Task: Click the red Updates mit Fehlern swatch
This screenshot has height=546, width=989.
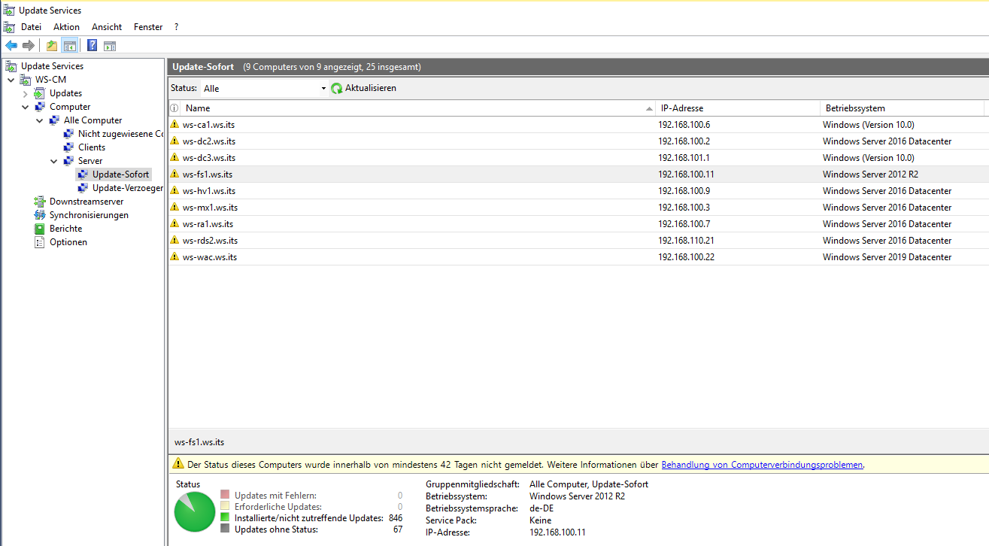Action: [x=225, y=496]
